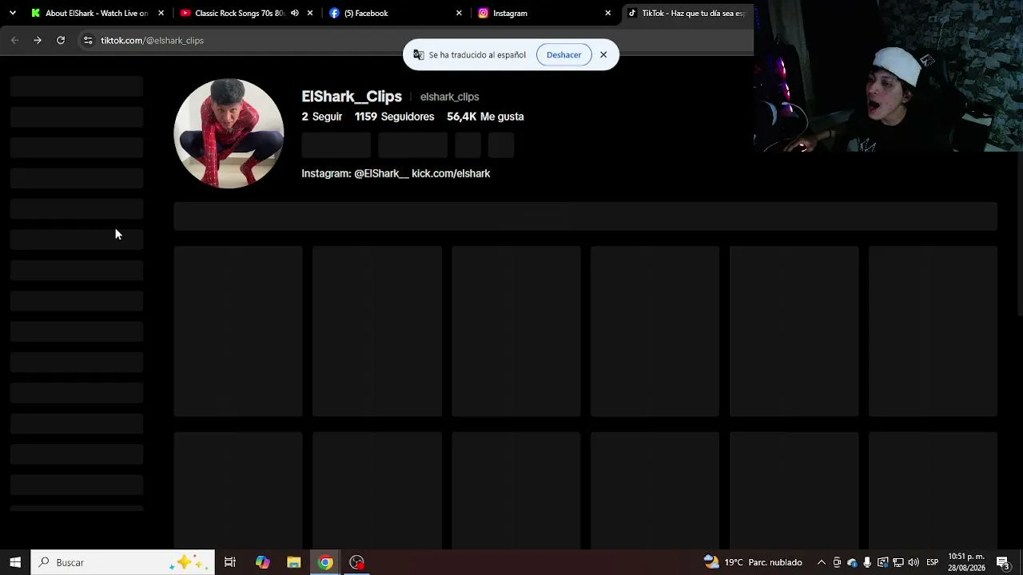Screen dimensions: 1023x575
Task: Click the microphone tray icon
Action: [867, 562]
